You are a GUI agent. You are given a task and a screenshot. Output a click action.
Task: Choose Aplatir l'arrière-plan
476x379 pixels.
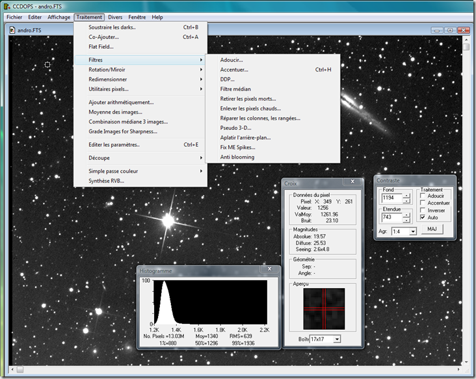272,137
